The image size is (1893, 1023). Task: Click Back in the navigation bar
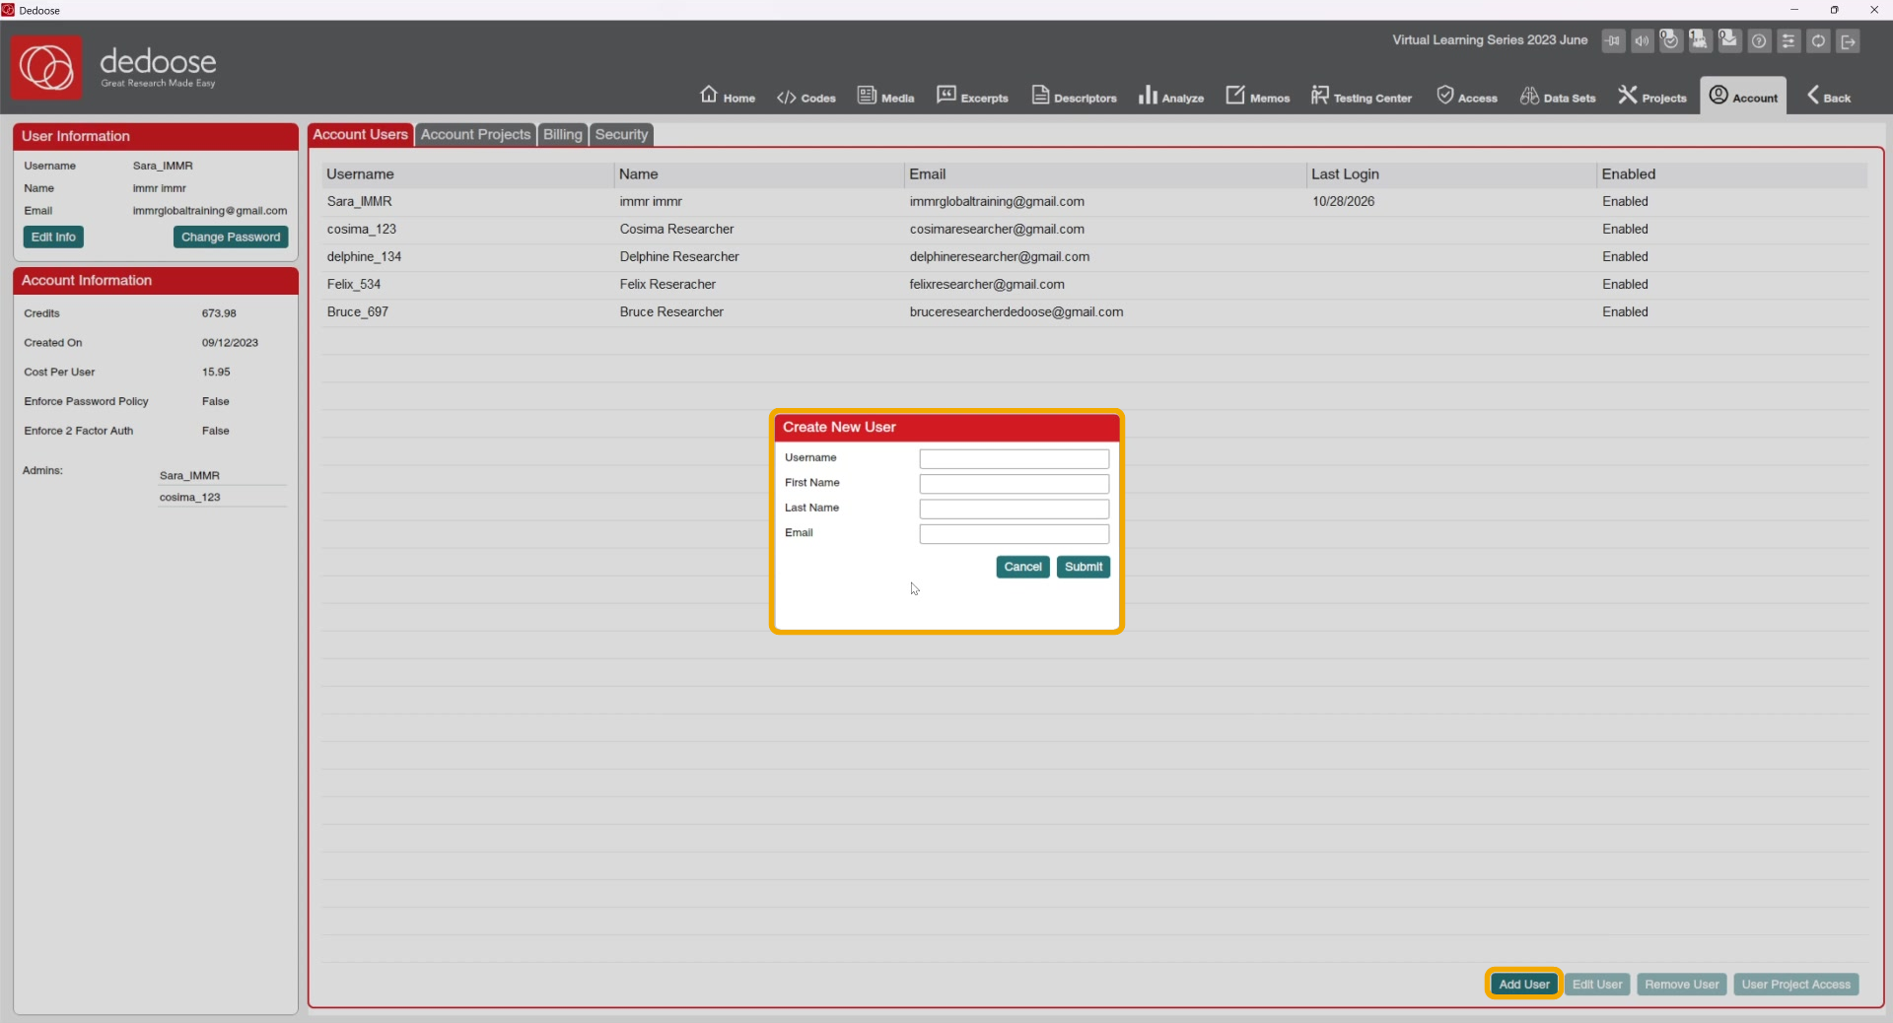click(x=1829, y=96)
